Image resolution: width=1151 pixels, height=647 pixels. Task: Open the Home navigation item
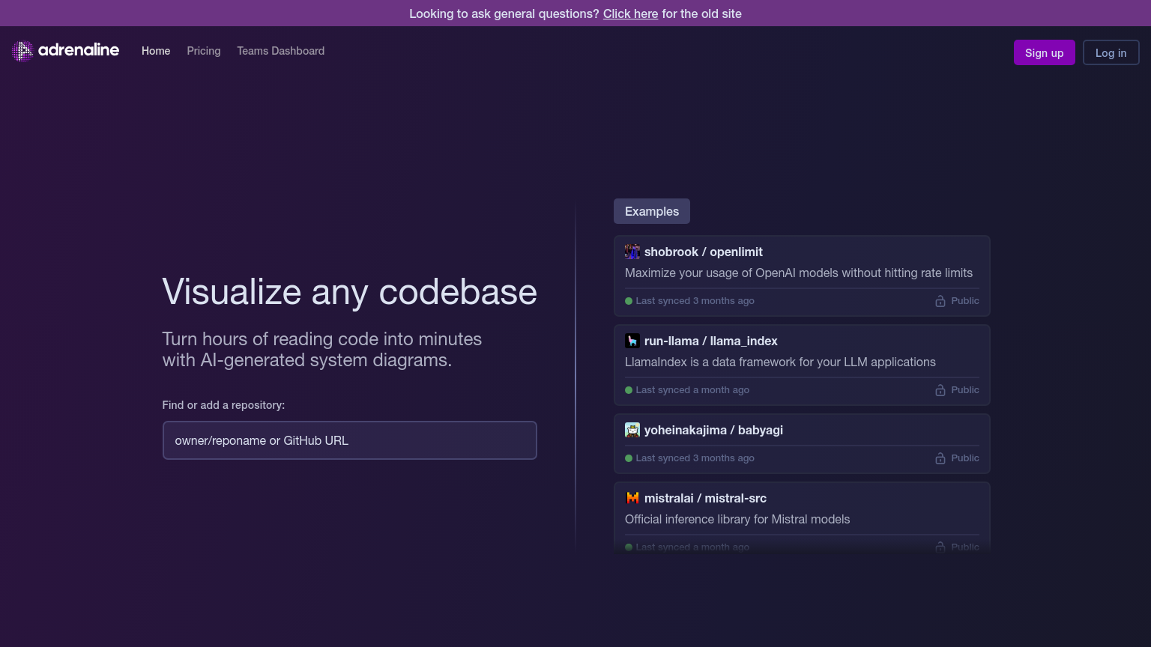(156, 51)
